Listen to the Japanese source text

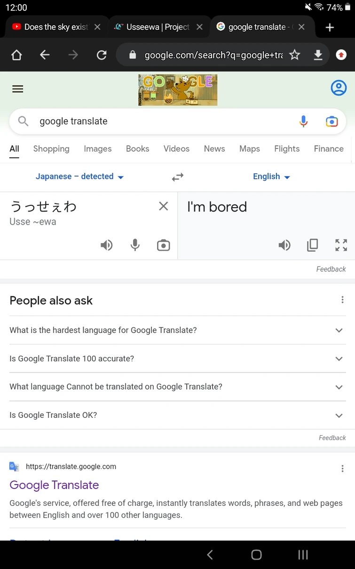(107, 245)
